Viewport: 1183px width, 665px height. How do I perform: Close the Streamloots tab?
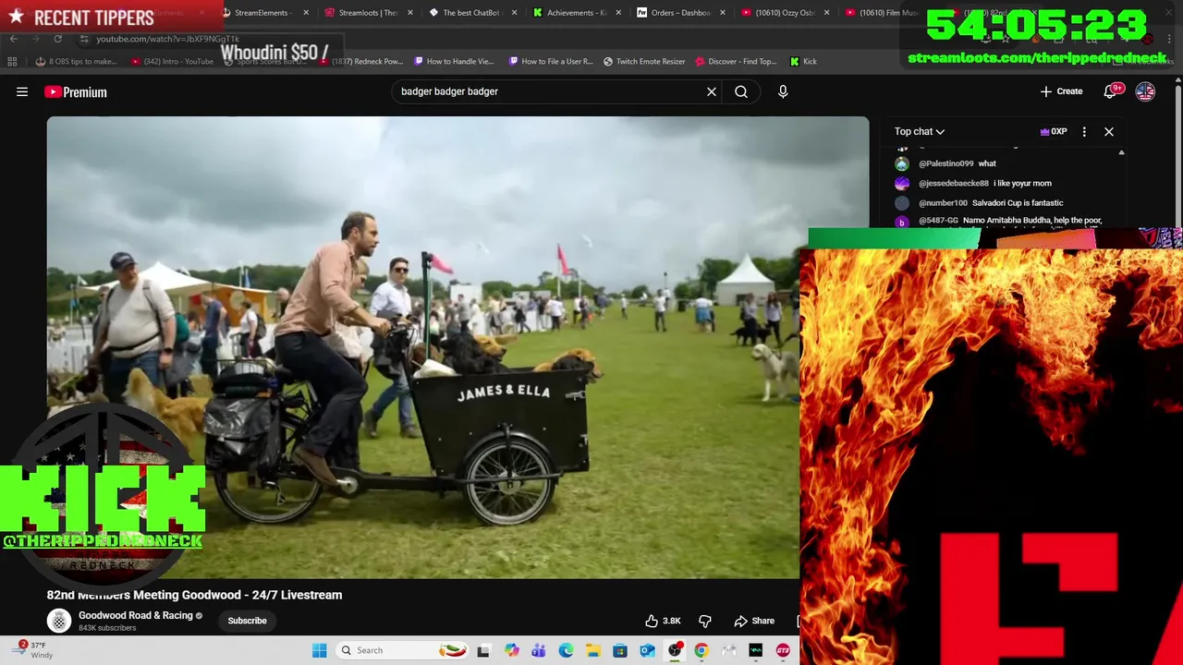409,13
